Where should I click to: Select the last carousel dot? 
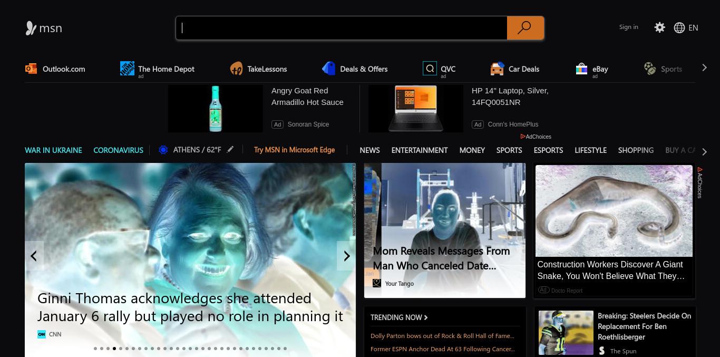(x=285, y=349)
